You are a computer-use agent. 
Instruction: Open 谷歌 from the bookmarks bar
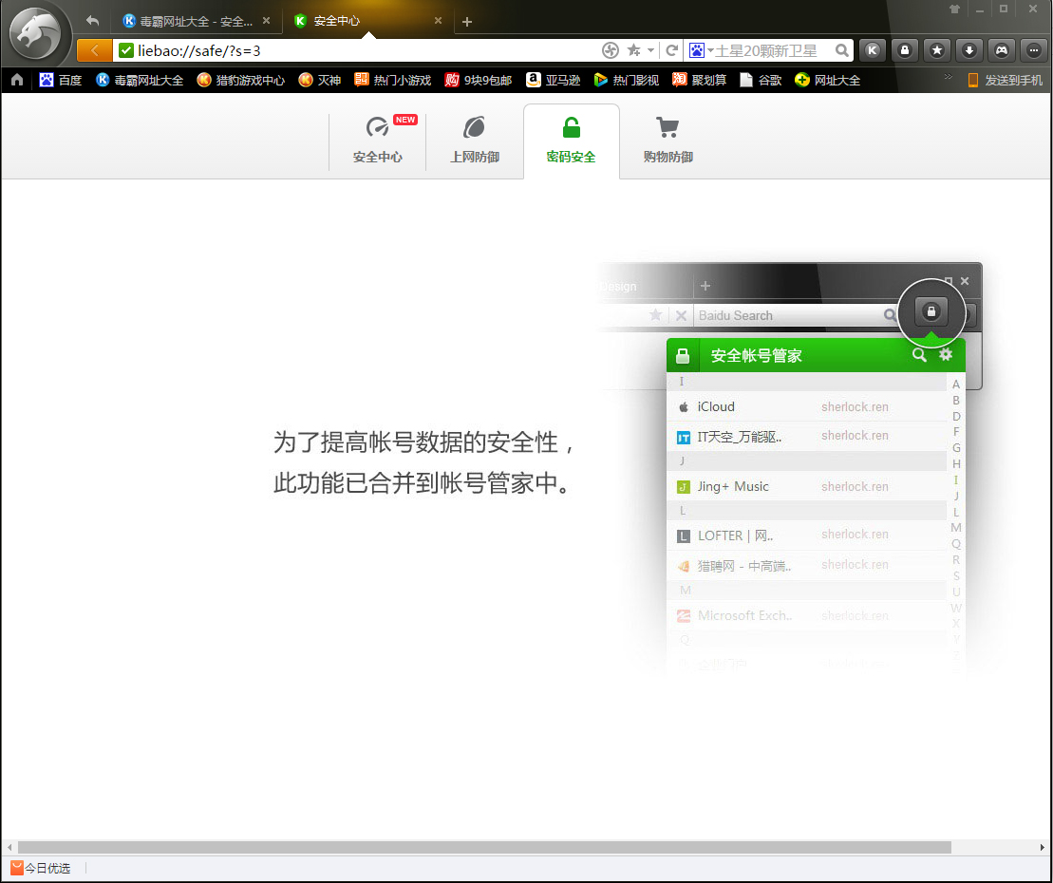pyautogui.click(x=769, y=80)
